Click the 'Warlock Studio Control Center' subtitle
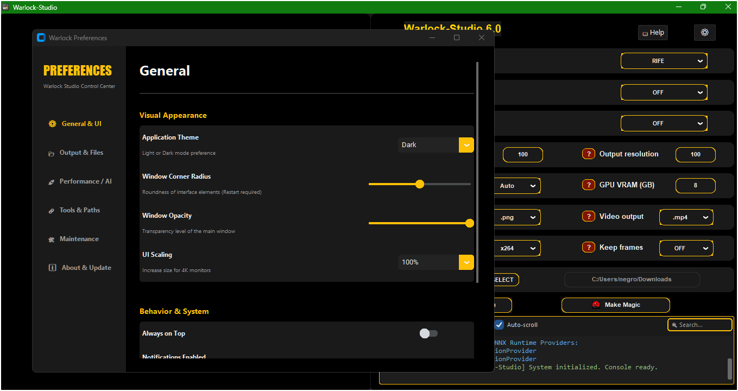 pos(79,86)
